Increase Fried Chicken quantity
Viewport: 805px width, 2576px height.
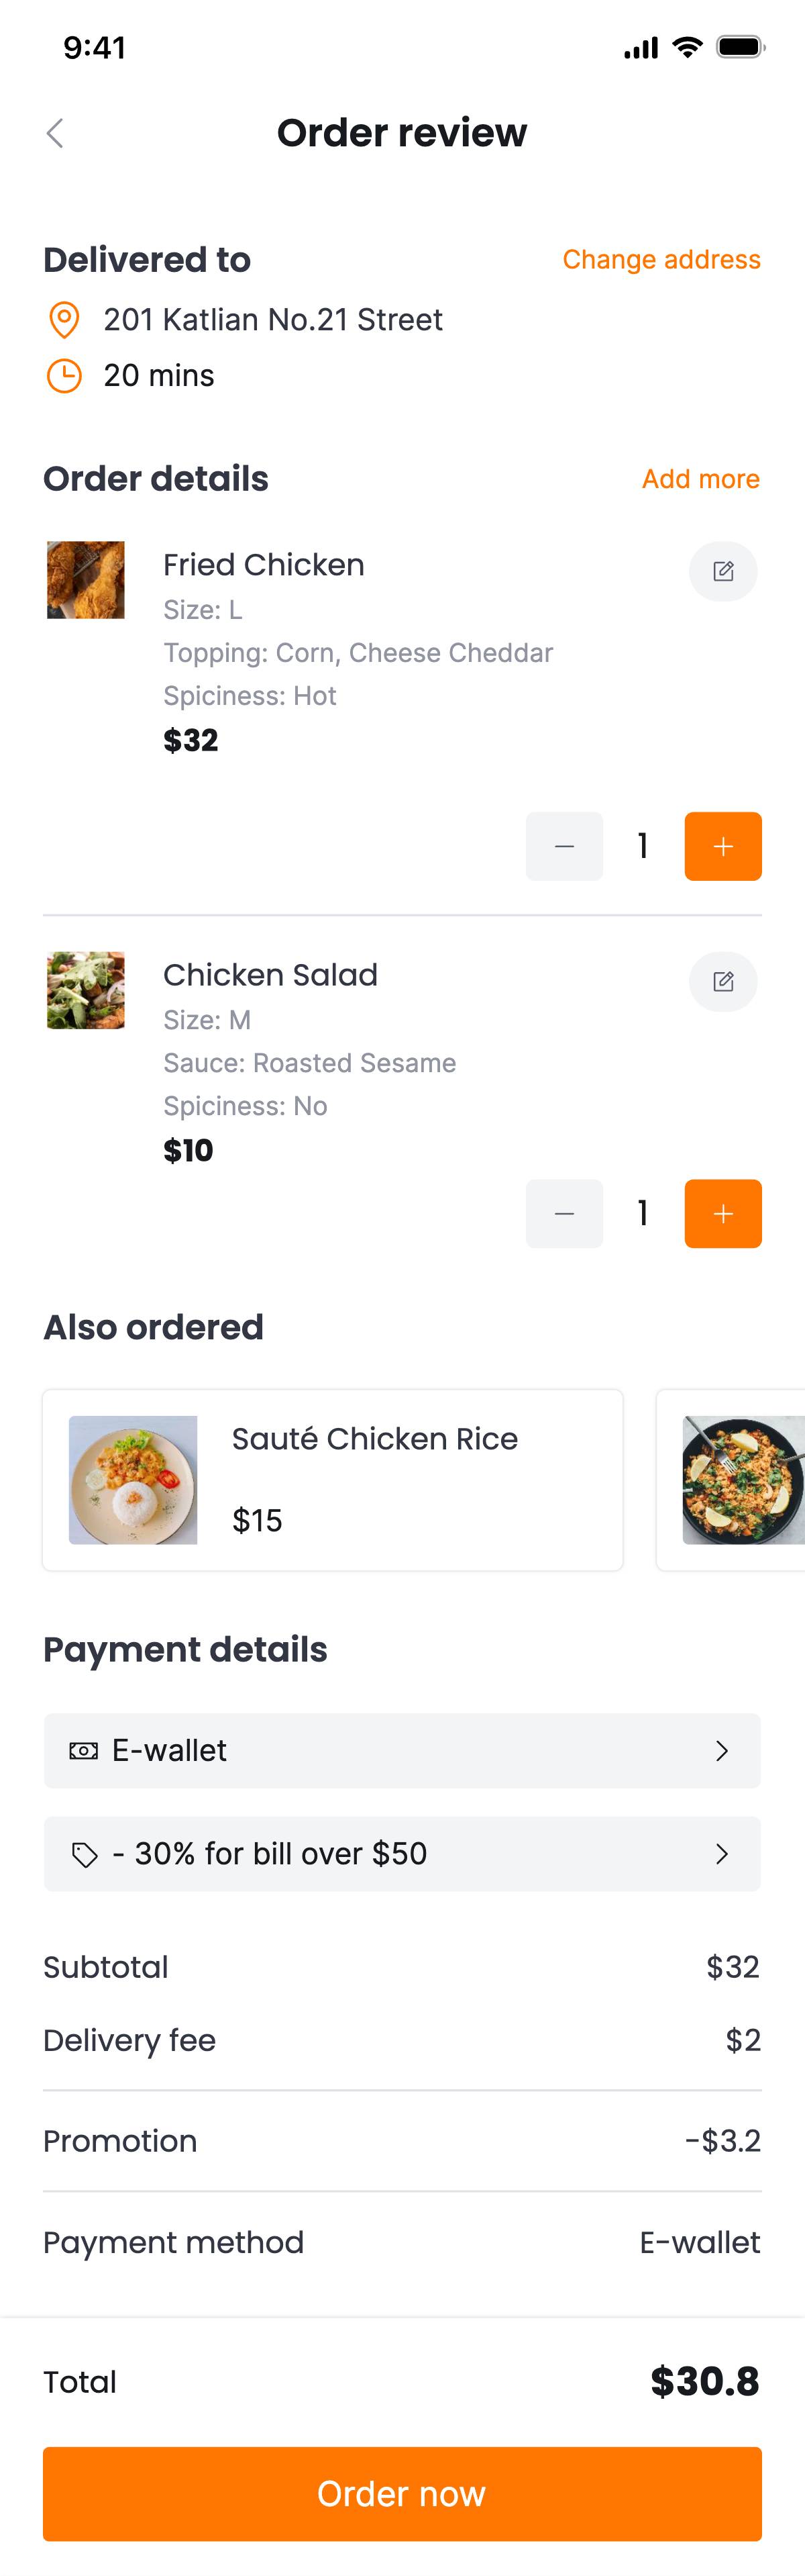click(723, 846)
